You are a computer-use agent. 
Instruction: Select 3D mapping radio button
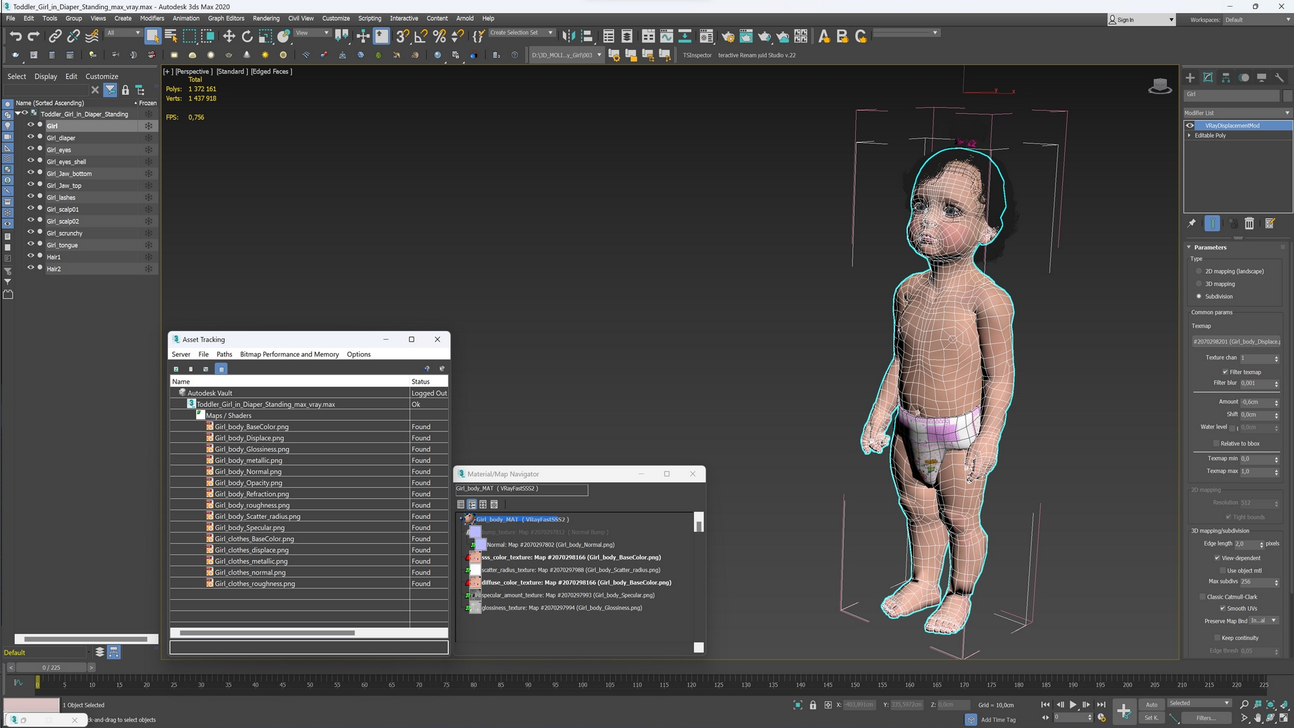click(1199, 284)
